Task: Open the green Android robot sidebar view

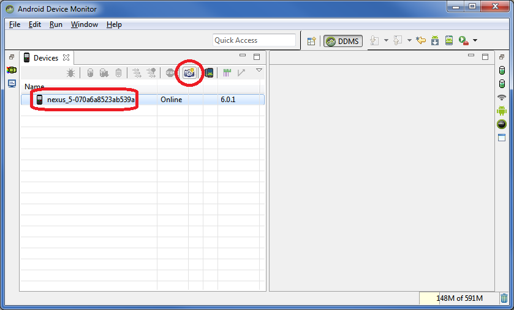Action: pos(502,111)
